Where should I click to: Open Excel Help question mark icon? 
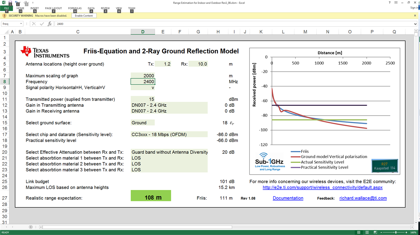coord(390,3)
